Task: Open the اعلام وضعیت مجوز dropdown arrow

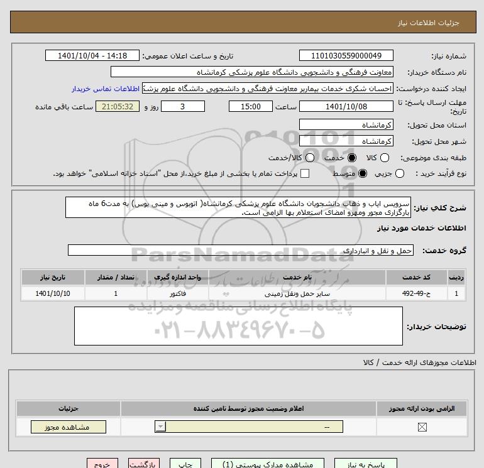Action: (160, 427)
